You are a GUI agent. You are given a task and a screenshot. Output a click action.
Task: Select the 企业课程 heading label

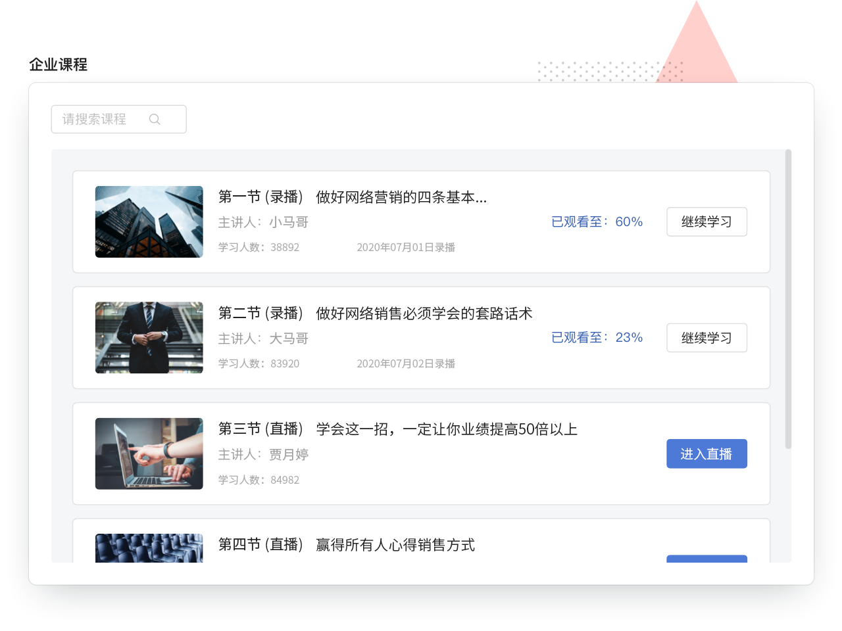point(60,64)
